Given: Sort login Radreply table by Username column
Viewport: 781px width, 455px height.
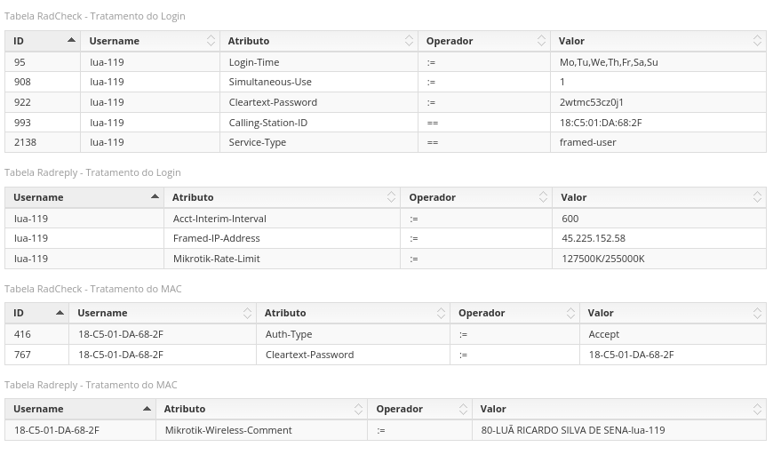Looking at the screenshot, I should pyautogui.click(x=84, y=197).
